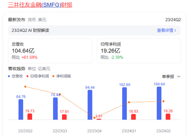Click the dropdown arrow next to 单季报
The image size is (187, 135).
(x=179, y=77)
